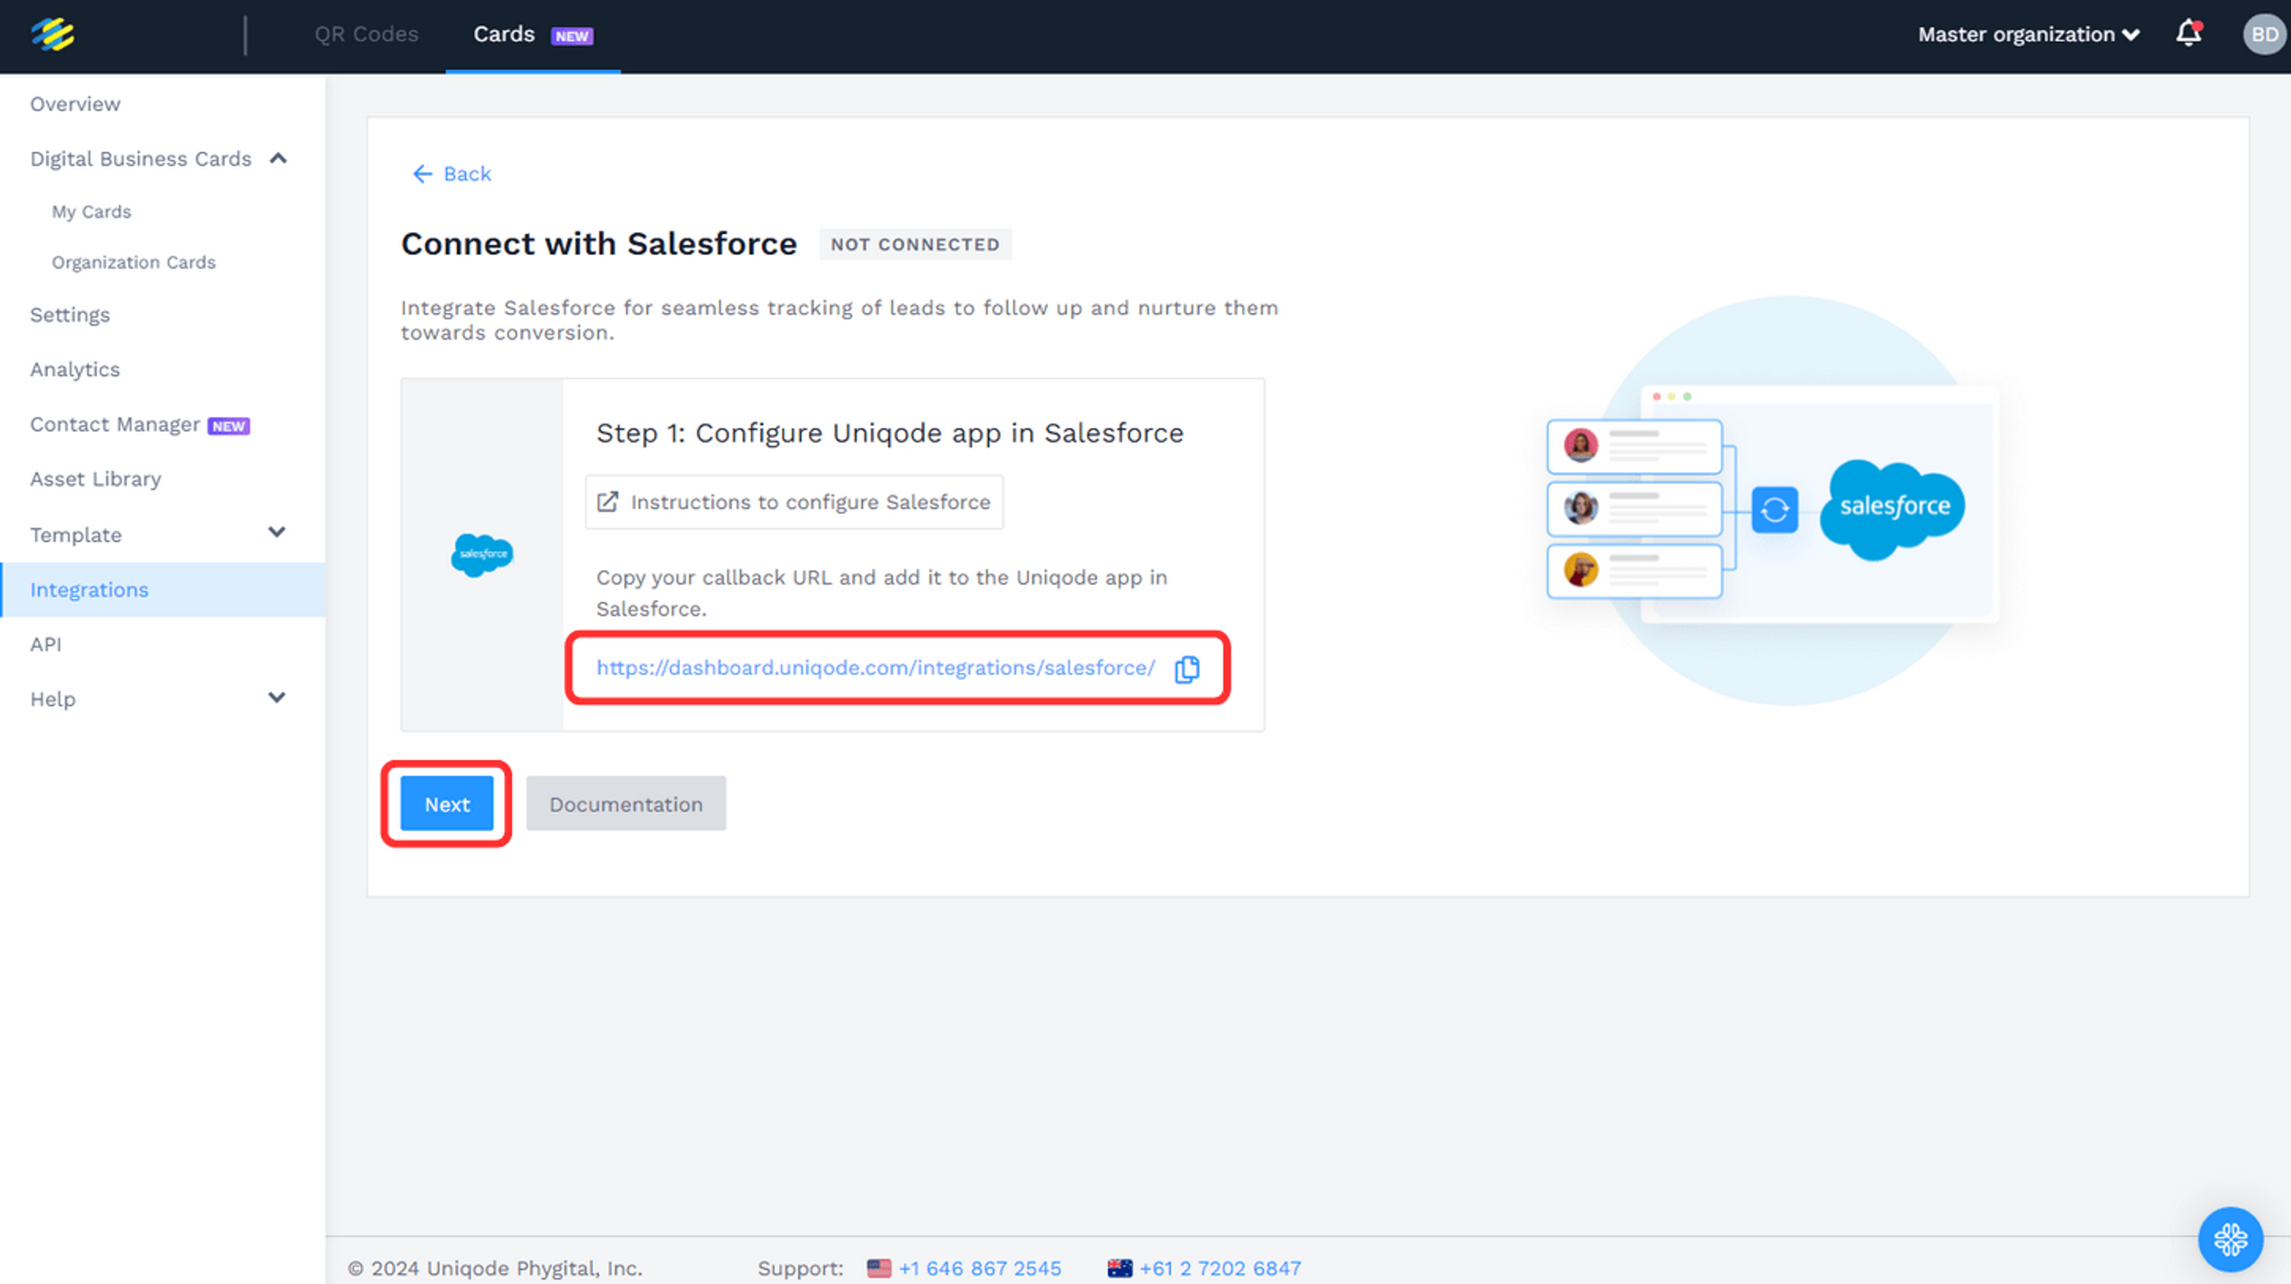The width and height of the screenshot is (2291, 1284).
Task: Copy the callback URL with clipboard icon
Action: click(1187, 669)
